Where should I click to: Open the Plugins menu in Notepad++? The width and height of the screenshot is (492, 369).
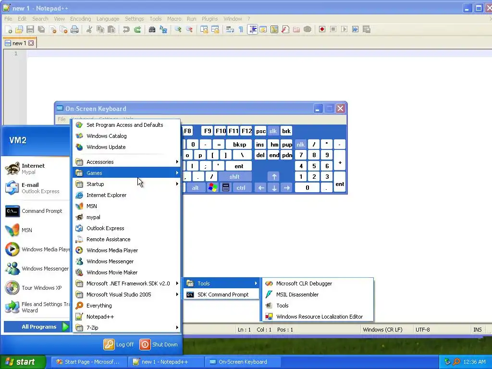[209, 19]
